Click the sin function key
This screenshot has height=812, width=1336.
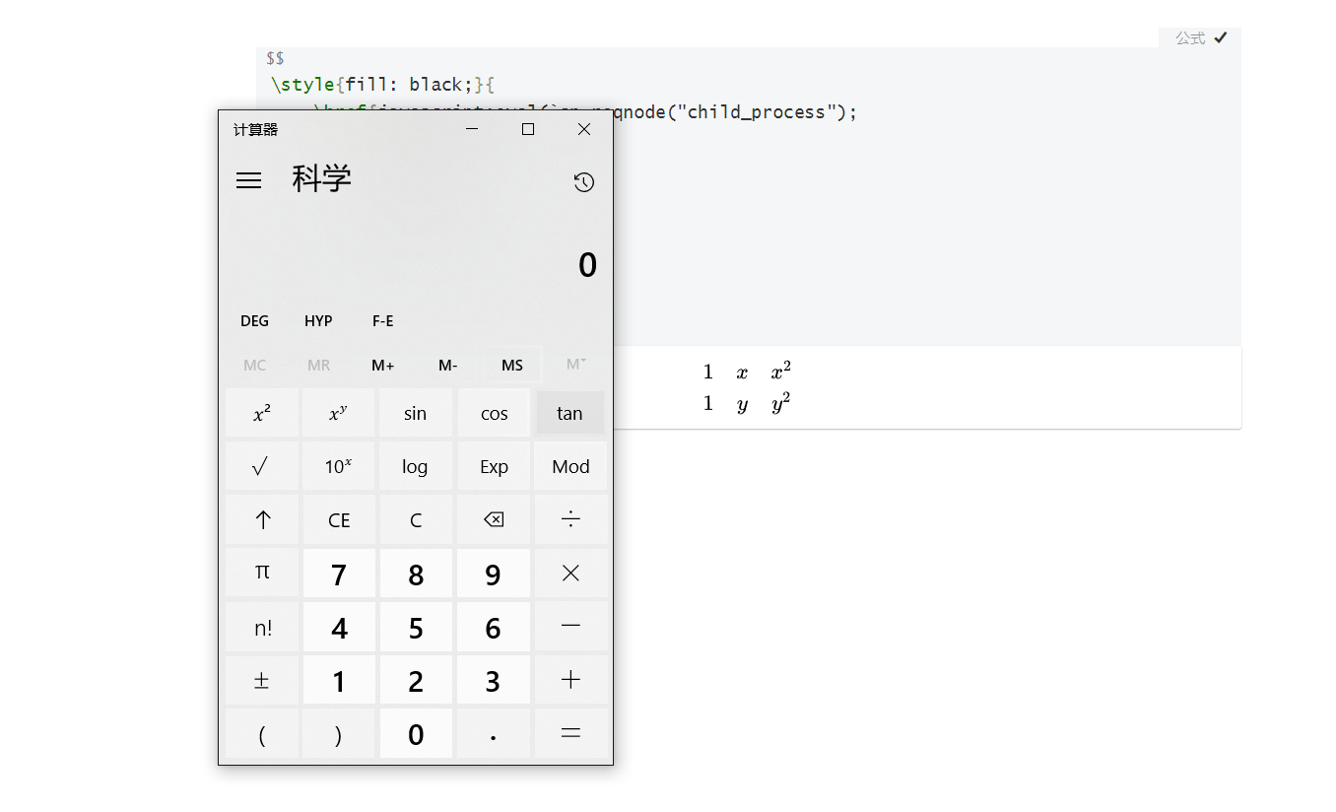pos(415,413)
